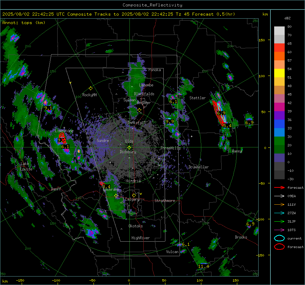305x285 pixels.
Task: Click the red storm marker beside the 8.4 label
Action: (101, 183)
